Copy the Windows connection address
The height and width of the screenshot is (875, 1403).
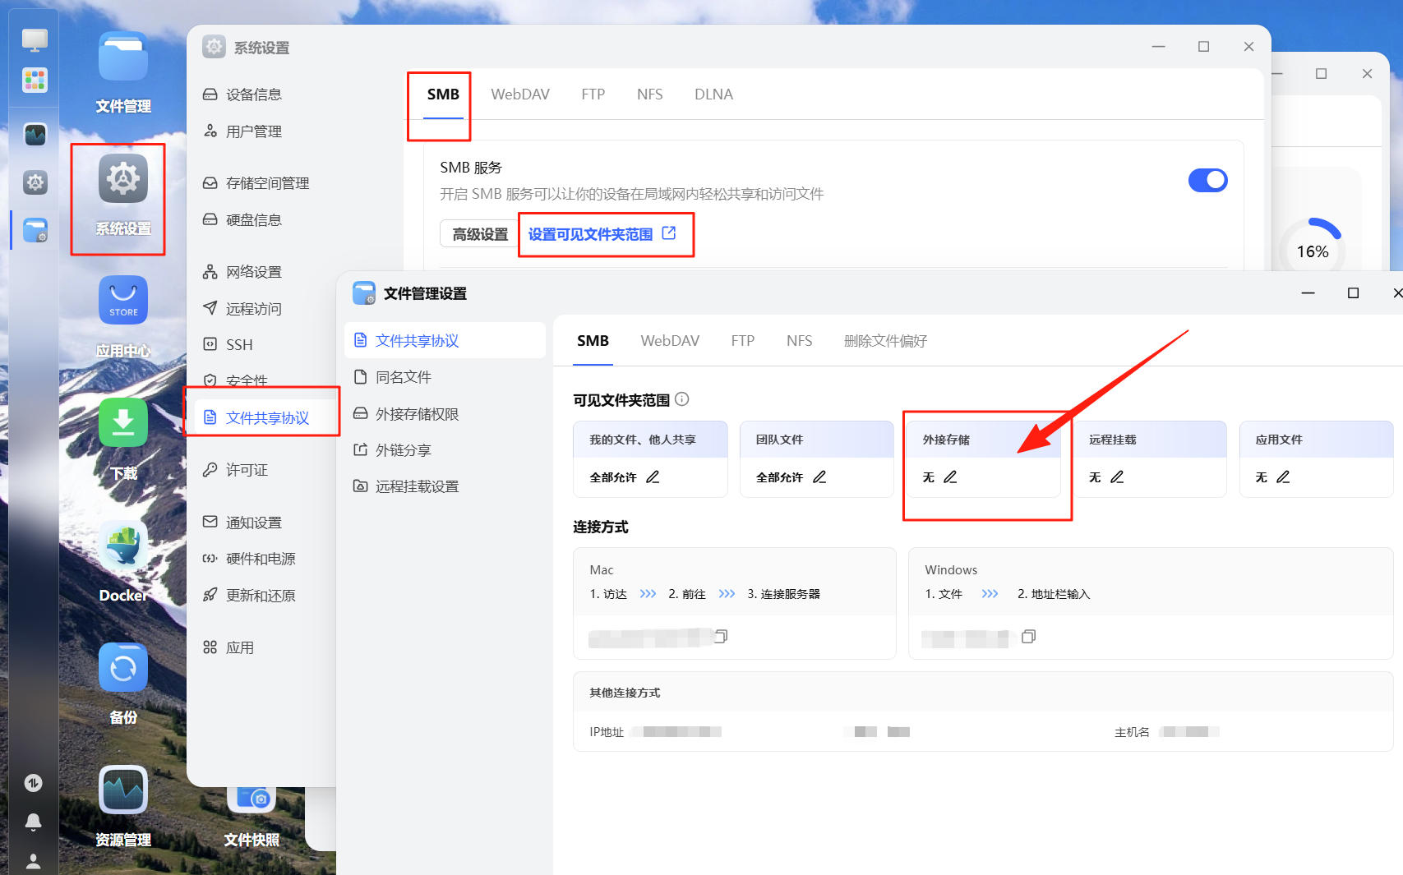pyautogui.click(x=1028, y=636)
